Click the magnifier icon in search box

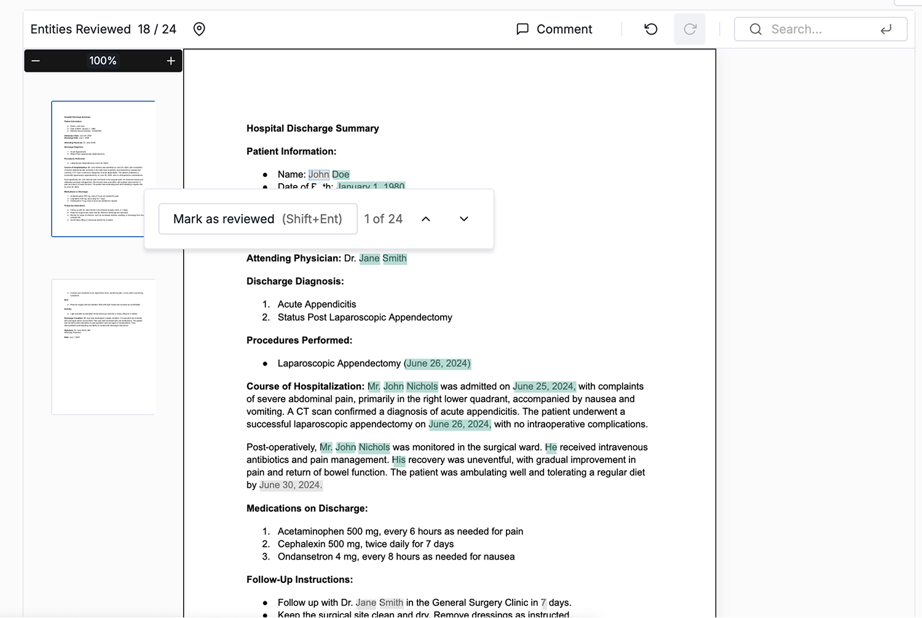[755, 29]
